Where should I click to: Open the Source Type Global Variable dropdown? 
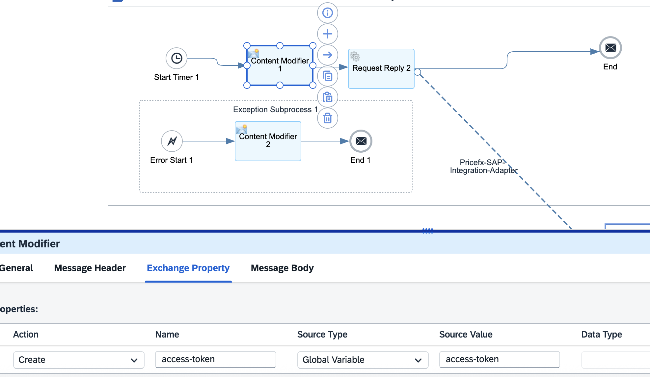coord(363,360)
